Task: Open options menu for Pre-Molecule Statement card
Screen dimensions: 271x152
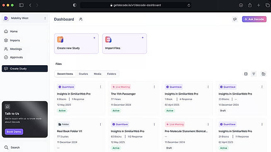Action: (208, 124)
